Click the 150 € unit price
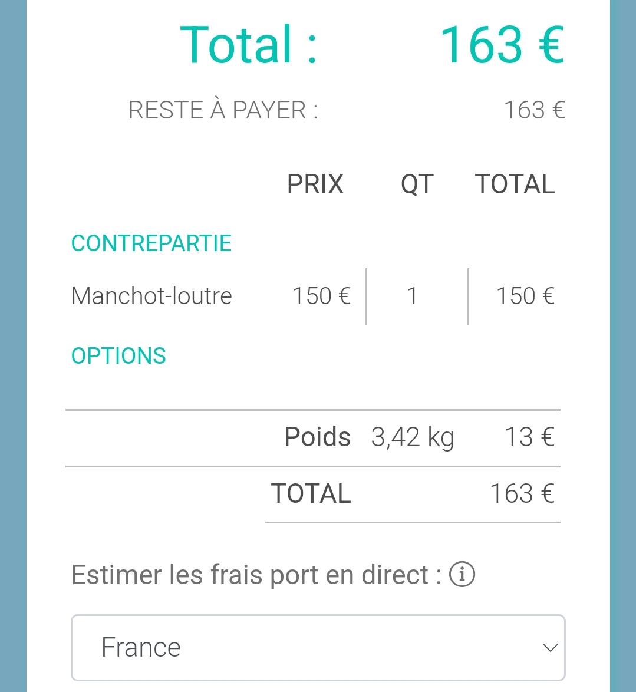Viewport: 636px width, 692px height. click(x=321, y=296)
